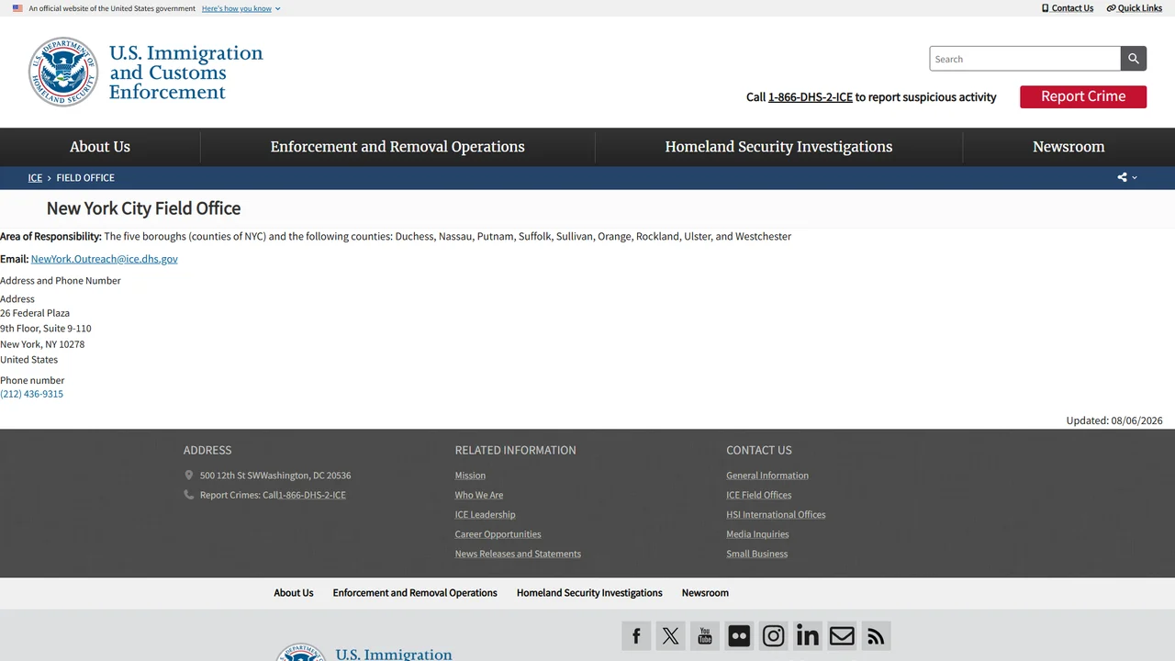
Task: Open the Contact Us link at top
Action: pyautogui.click(x=1068, y=8)
